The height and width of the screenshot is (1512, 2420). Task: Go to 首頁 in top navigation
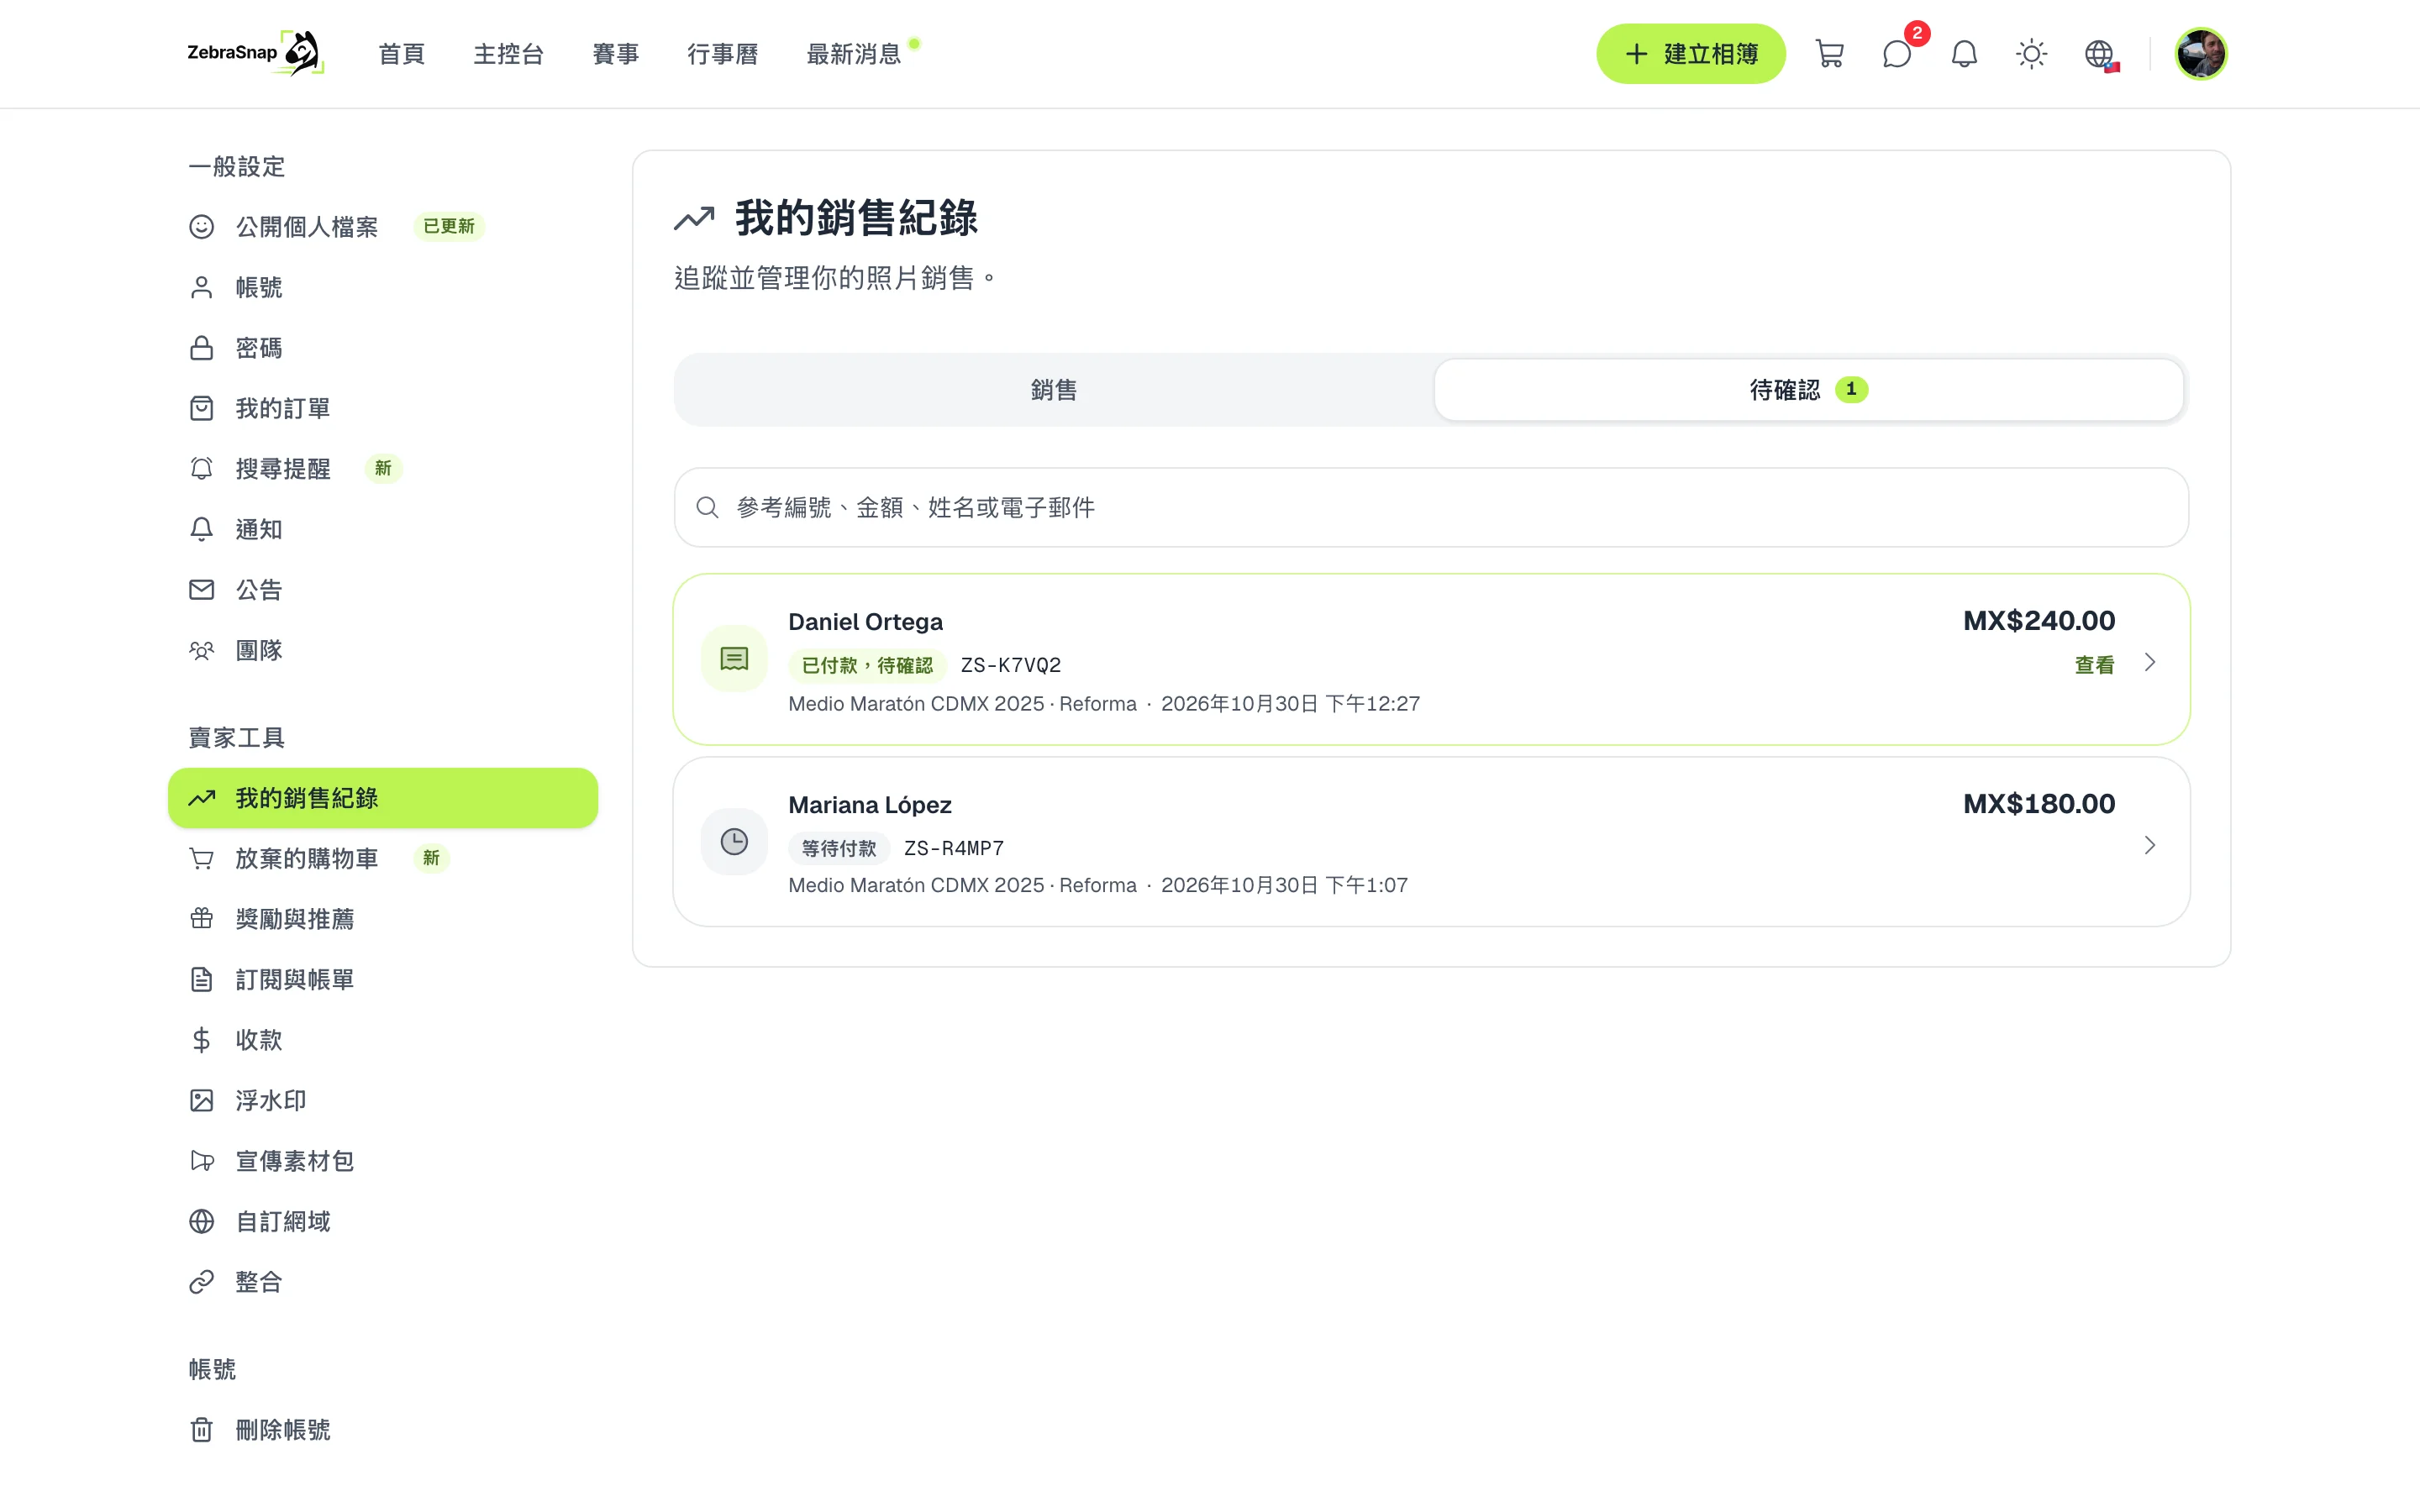[x=402, y=54]
